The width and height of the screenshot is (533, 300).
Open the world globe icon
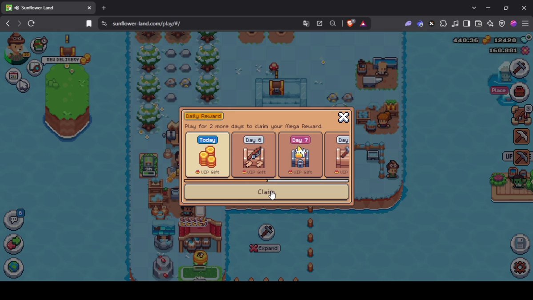pos(14,268)
